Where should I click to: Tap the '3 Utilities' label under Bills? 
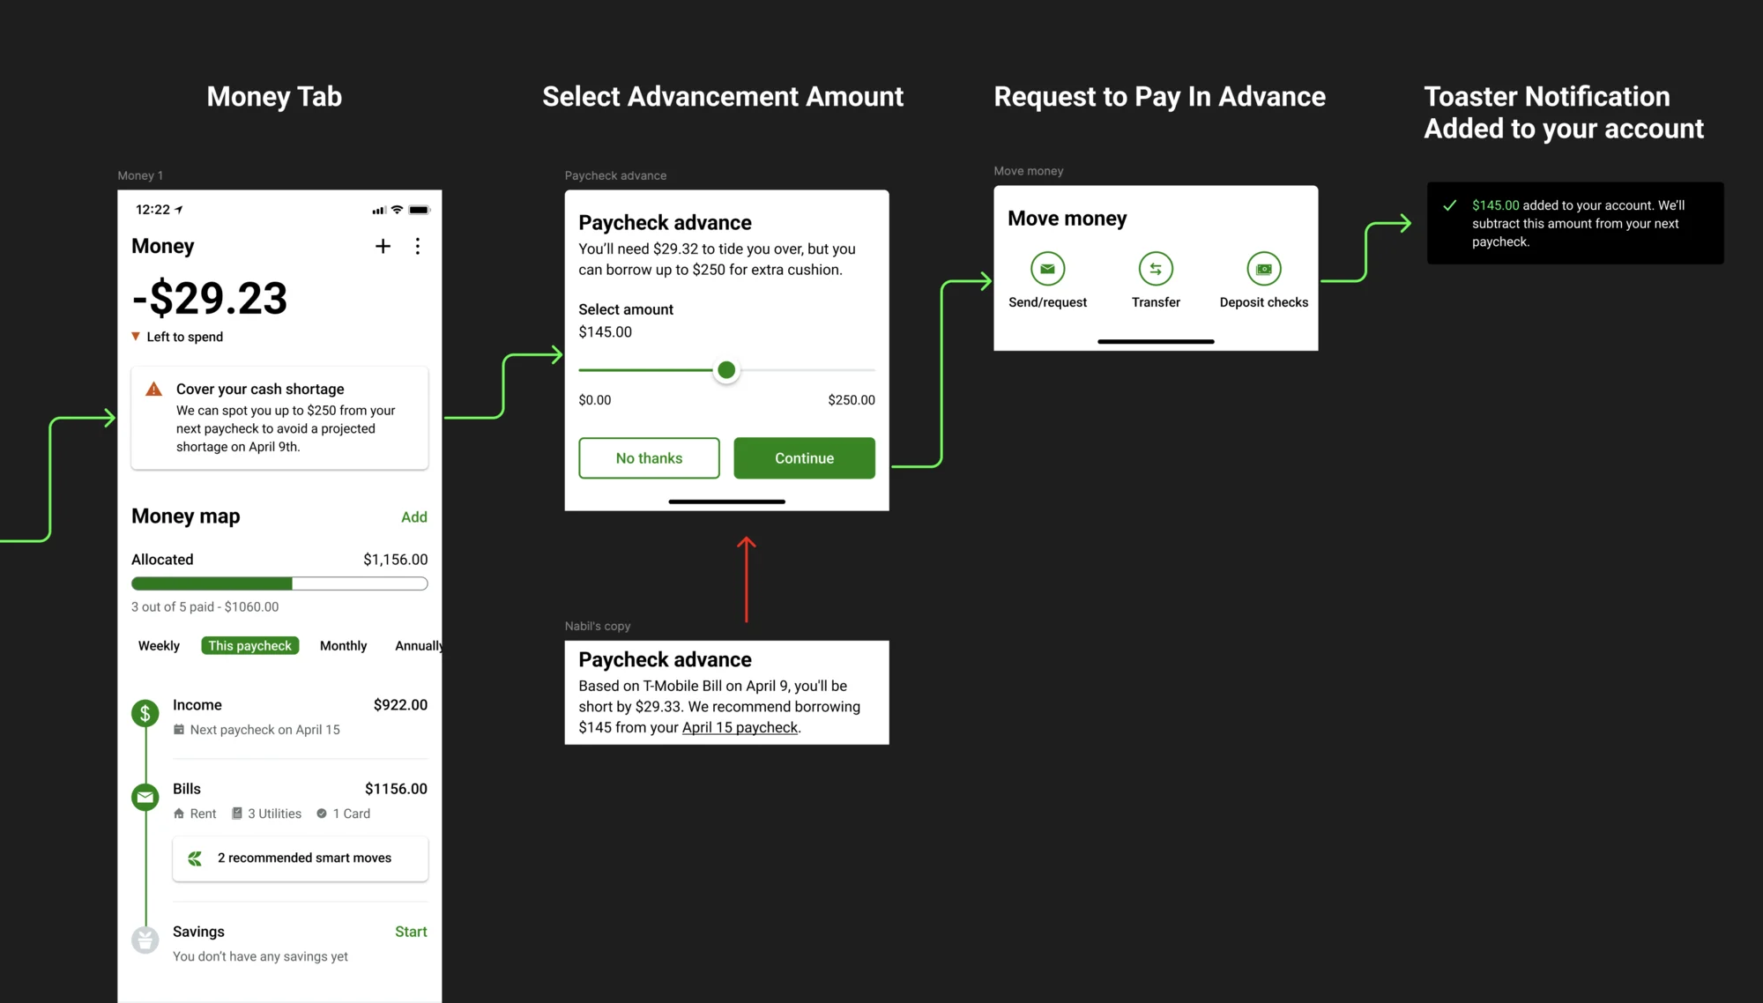point(274,814)
